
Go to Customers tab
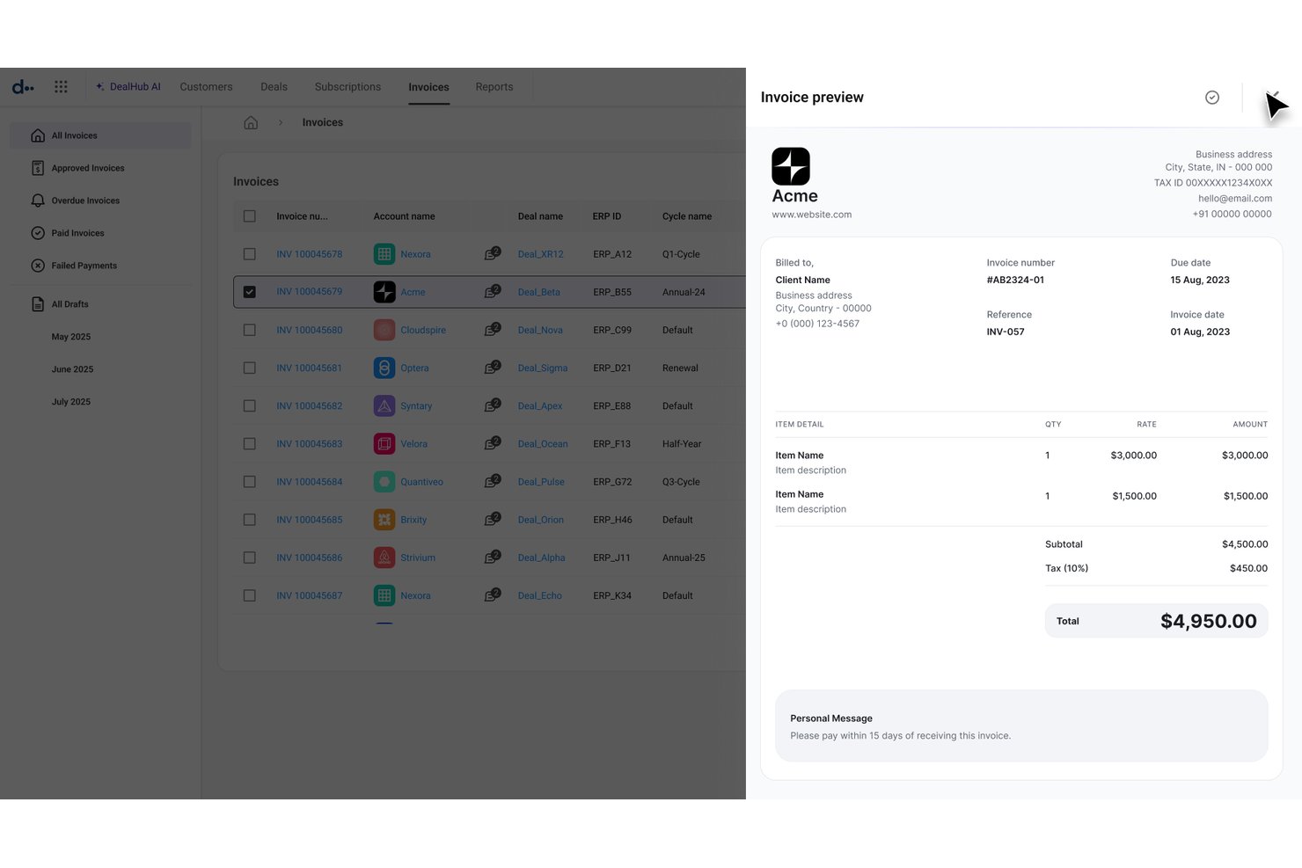tap(206, 87)
